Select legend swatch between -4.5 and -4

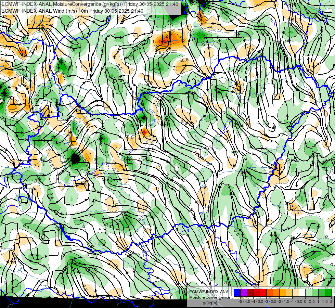(250, 293)
